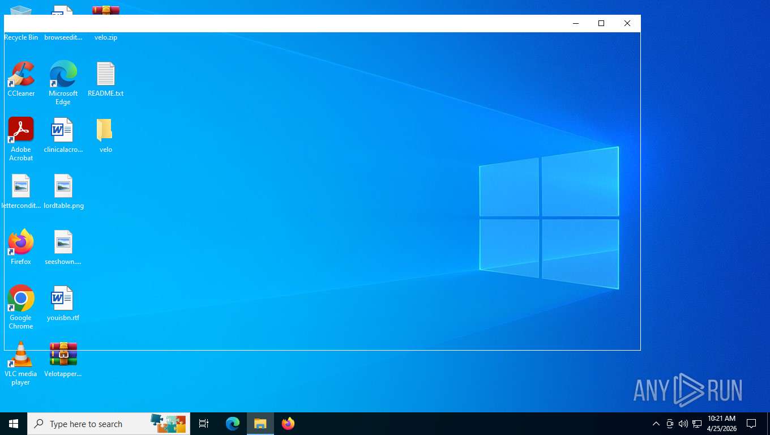This screenshot has height=435, width=770.
Task: Open the Action Center notifications panel
Action: tap(751, 424)
